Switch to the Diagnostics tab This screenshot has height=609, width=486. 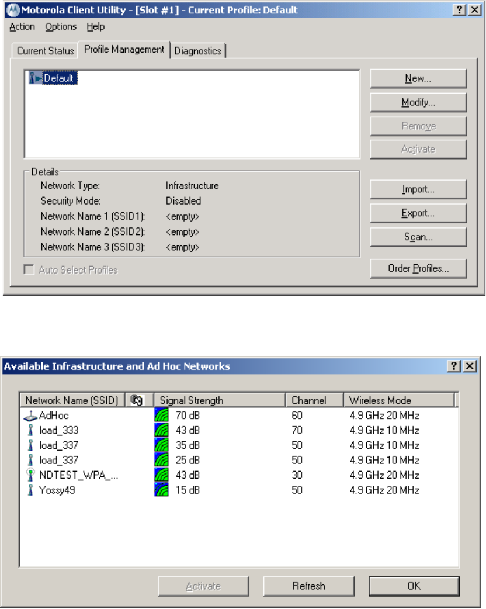[198, 51]
